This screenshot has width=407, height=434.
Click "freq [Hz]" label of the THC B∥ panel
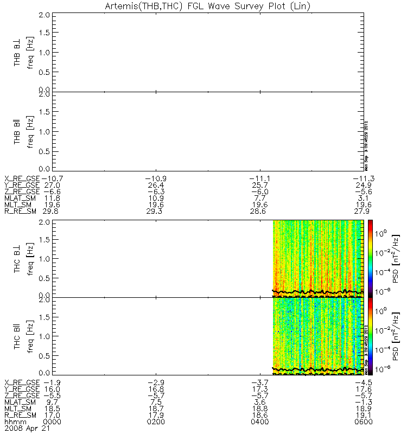pyautogui.click(x=30, y=336)
